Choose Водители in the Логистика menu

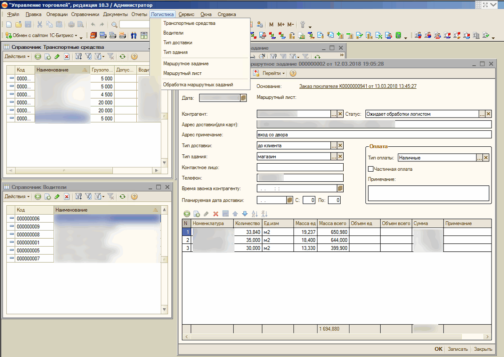[173, 33]
